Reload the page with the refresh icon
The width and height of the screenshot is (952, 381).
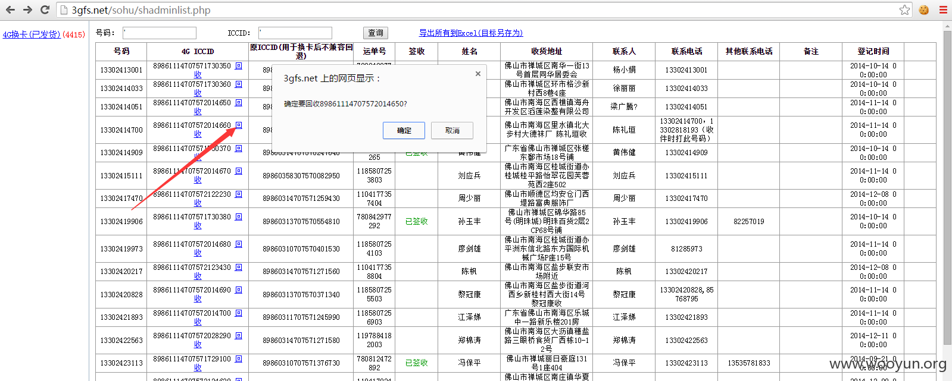coord(45,10)
